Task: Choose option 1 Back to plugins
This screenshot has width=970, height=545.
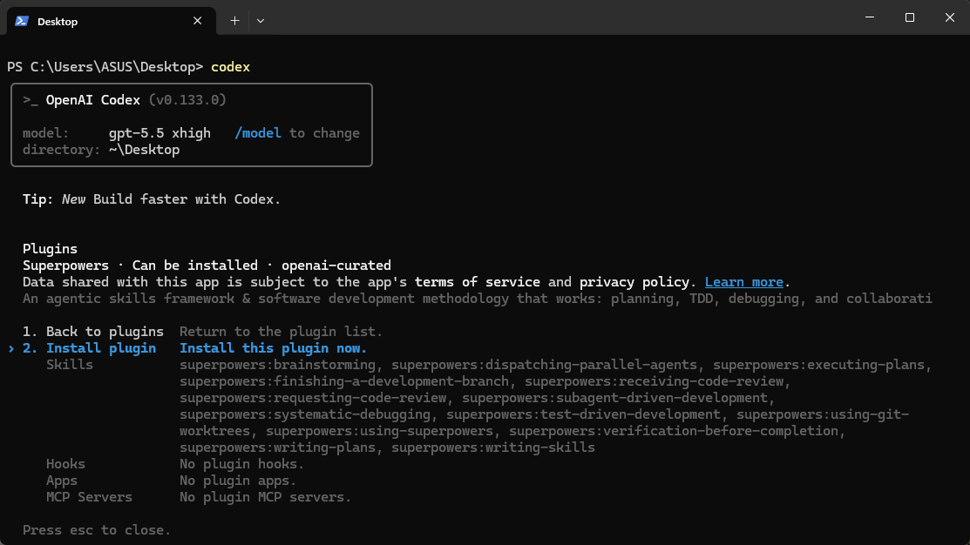Action: pyautogui.click(x=93, y=332)
